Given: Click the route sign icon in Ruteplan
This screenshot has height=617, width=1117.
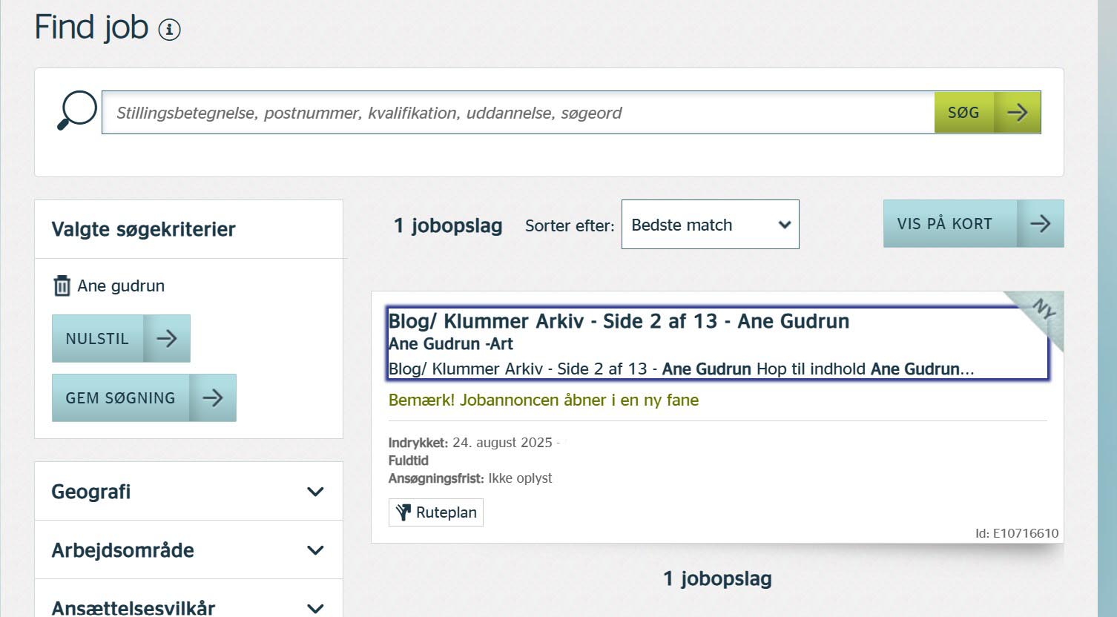Looking at the screenshot, I should click(403, 512).
